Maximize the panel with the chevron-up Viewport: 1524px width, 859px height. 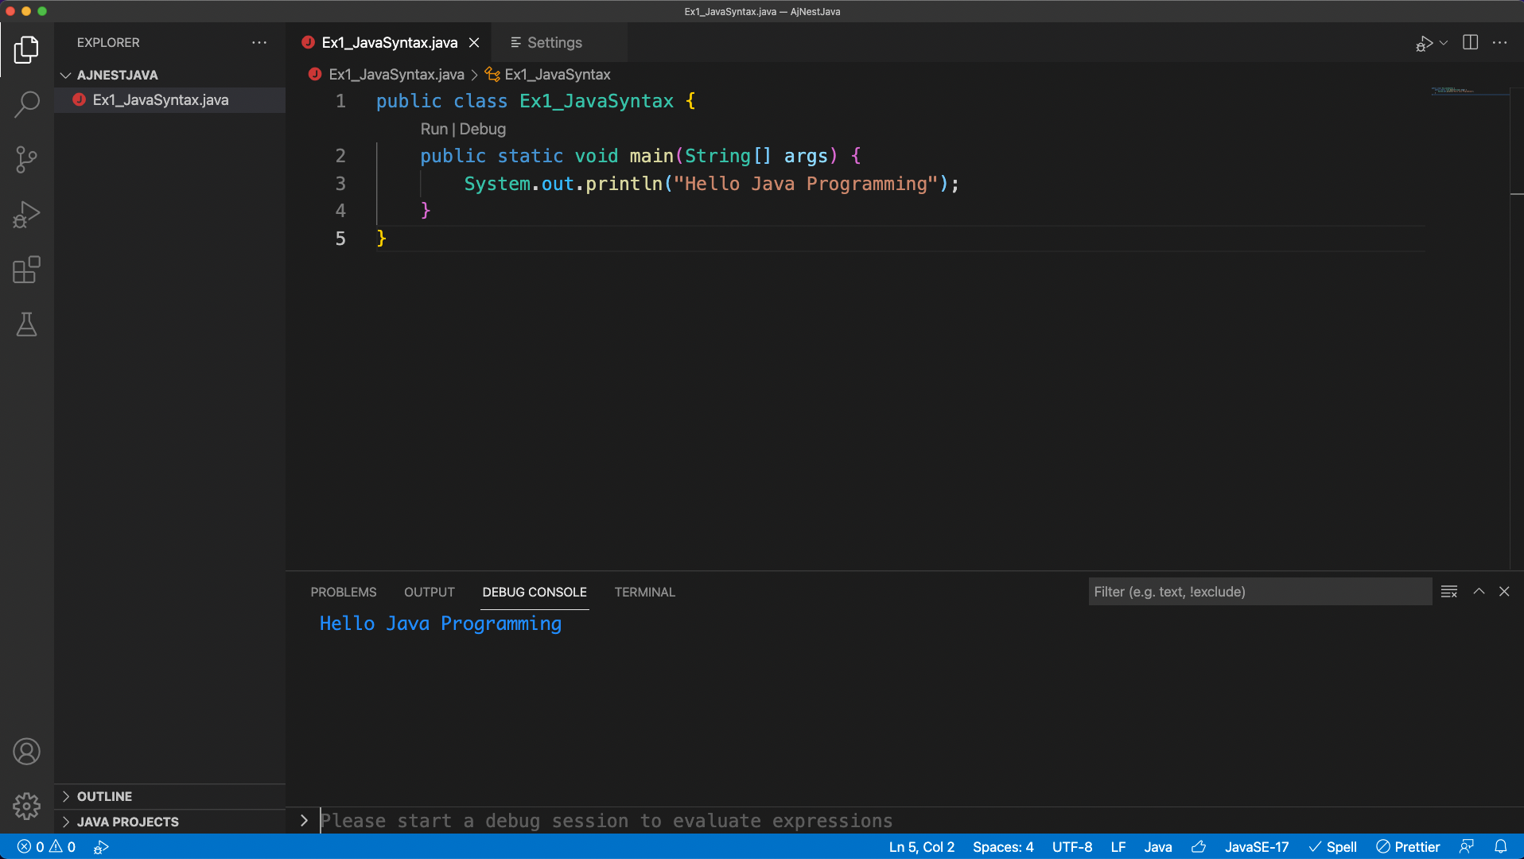[x=1479, y=592]
